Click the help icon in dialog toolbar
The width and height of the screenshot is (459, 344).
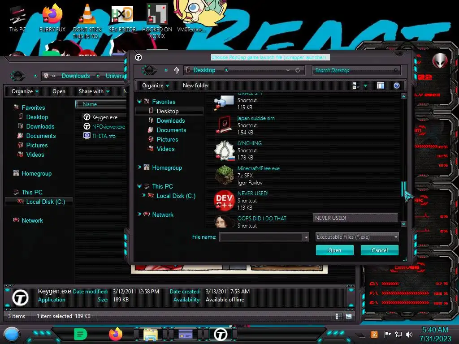pyautogui.click(x=397, y=86)
